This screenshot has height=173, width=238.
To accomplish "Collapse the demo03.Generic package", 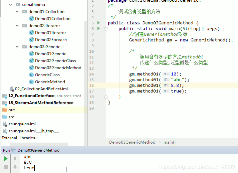I will coord(17,47).
